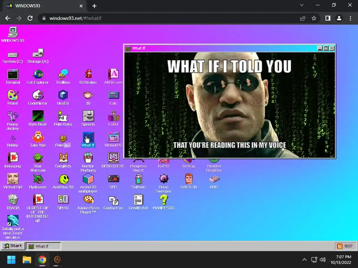
Task: Reload the windows93.net page
Action: coord(30,18)
